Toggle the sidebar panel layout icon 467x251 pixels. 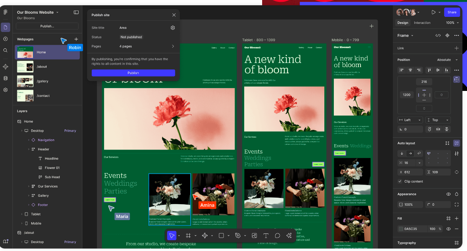click(76, 12)
